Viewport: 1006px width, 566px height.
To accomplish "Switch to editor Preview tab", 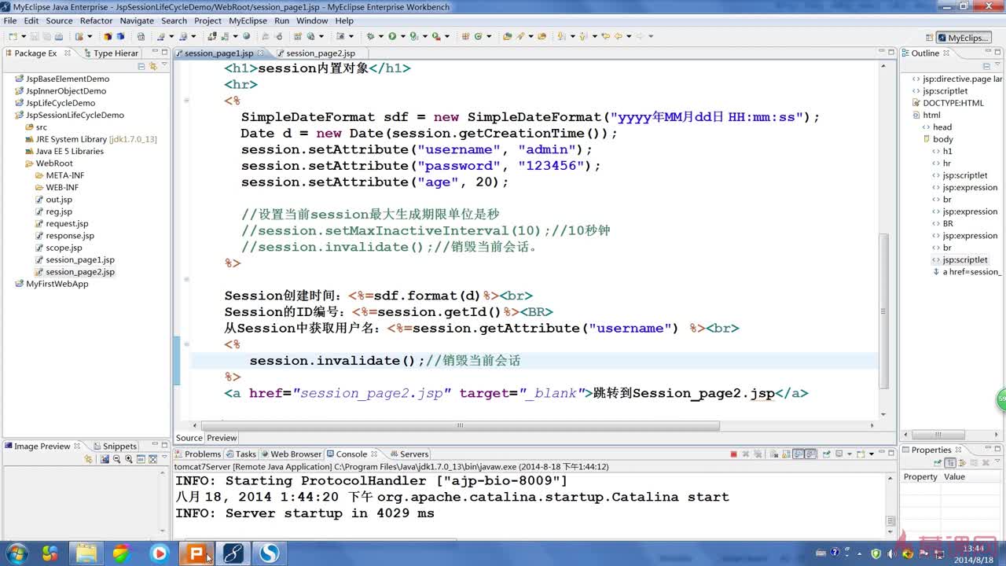I will click(x=222, y=438).
